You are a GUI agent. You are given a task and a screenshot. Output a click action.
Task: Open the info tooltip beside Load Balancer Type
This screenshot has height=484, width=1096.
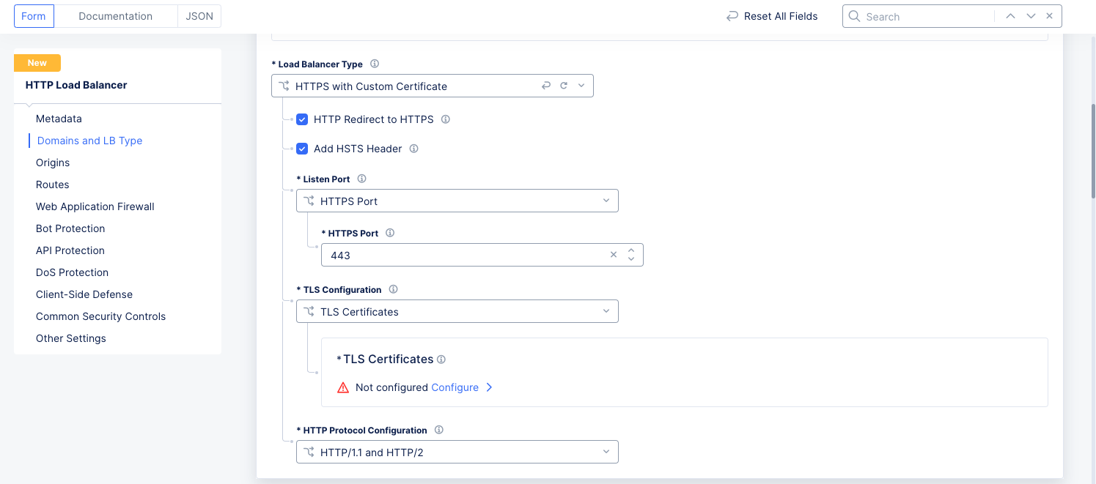click(x=375, y=64)
